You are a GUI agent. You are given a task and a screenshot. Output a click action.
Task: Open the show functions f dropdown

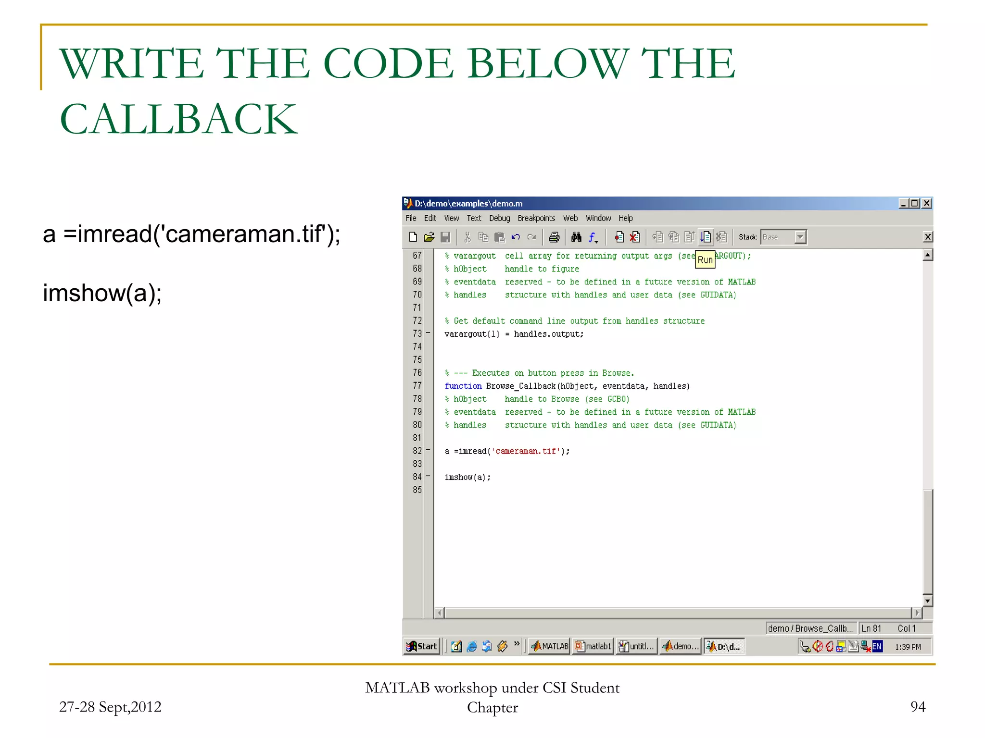(593, 237)
